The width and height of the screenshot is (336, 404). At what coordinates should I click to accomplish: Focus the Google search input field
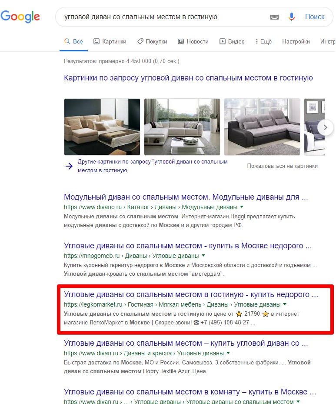[165, 17]
